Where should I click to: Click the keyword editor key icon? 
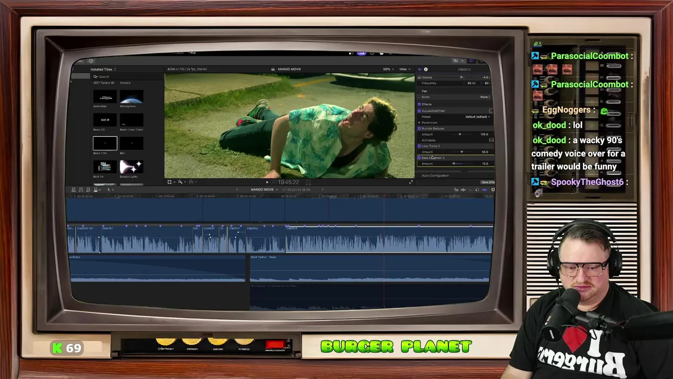click(x=79, y=61)
